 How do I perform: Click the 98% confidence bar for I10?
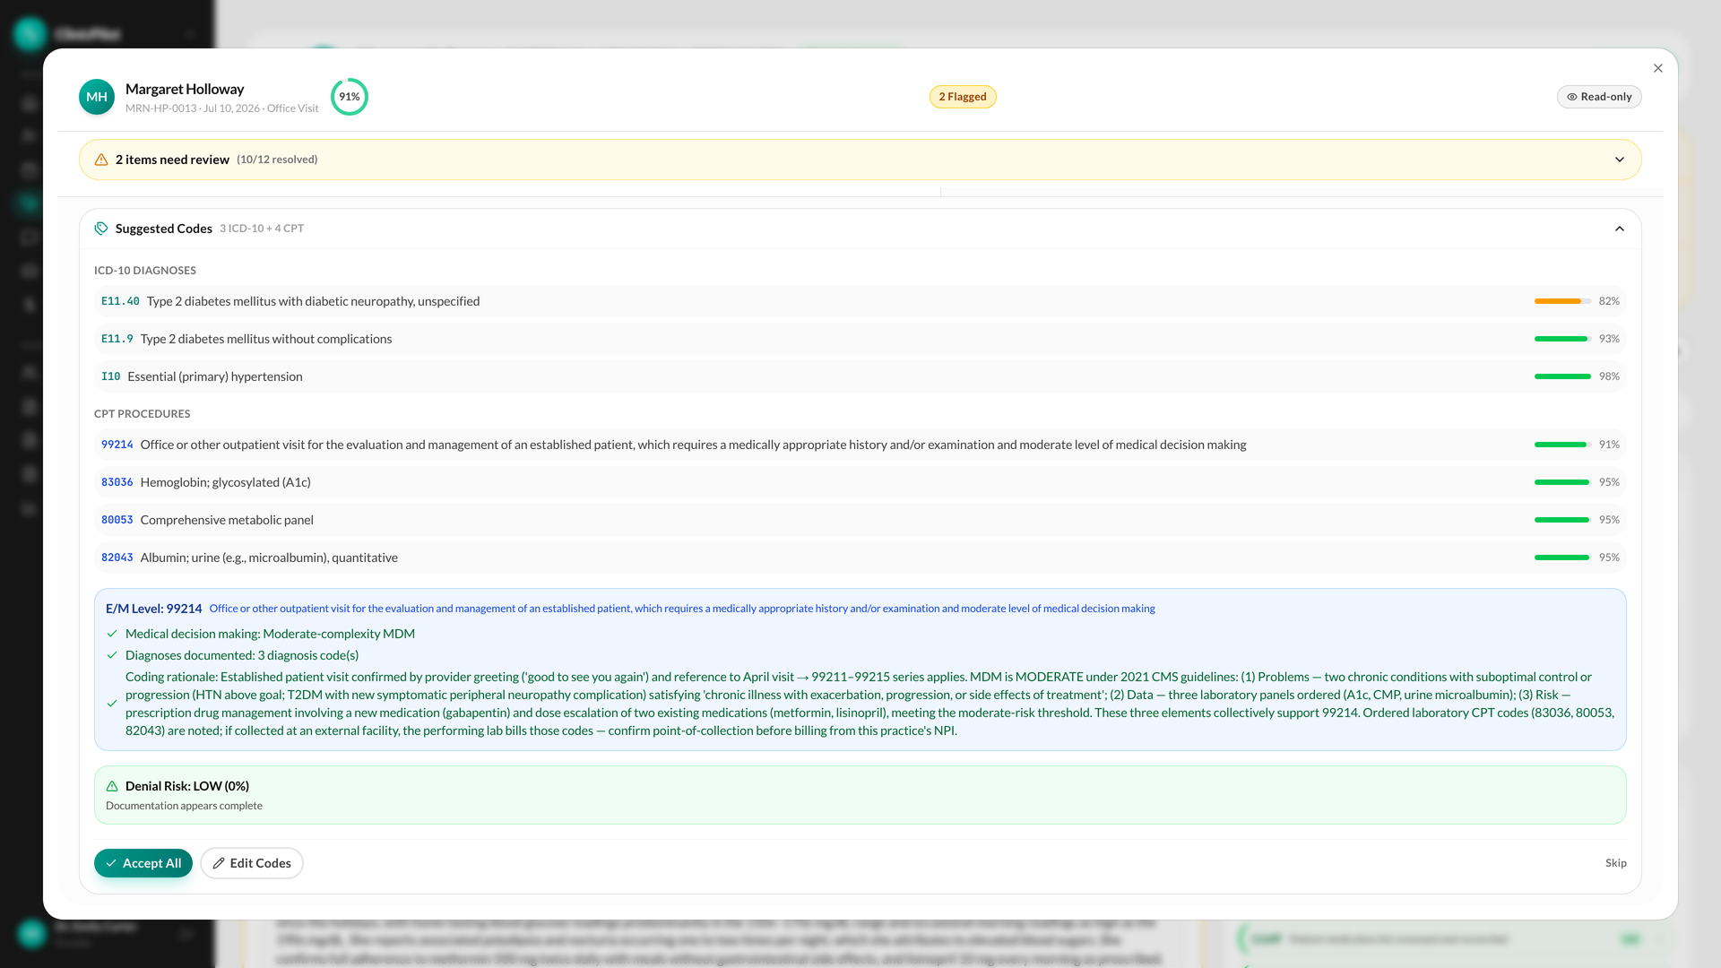[1562, 376]
